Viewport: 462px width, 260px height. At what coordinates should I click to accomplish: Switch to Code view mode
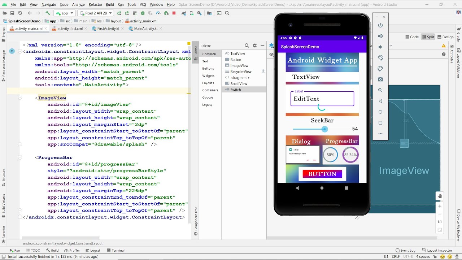click(x=412, y=37)
